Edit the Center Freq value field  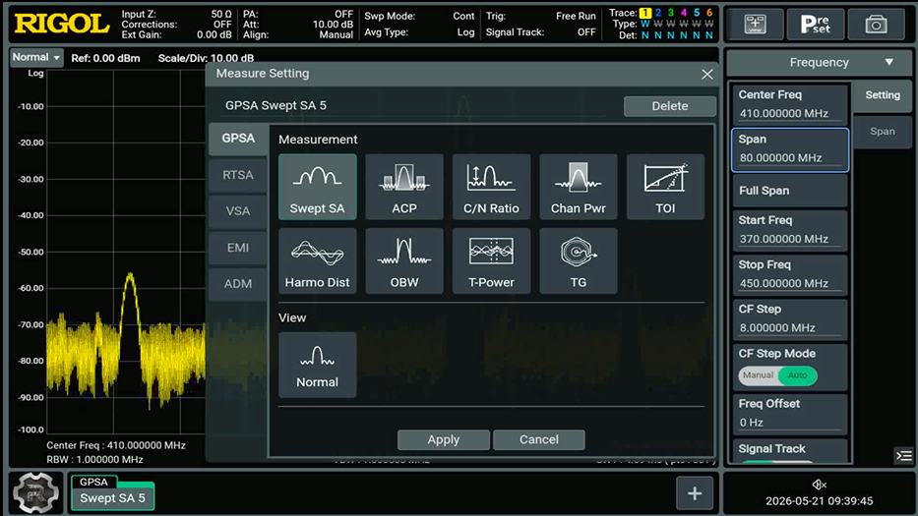click(x=790, y=104)
